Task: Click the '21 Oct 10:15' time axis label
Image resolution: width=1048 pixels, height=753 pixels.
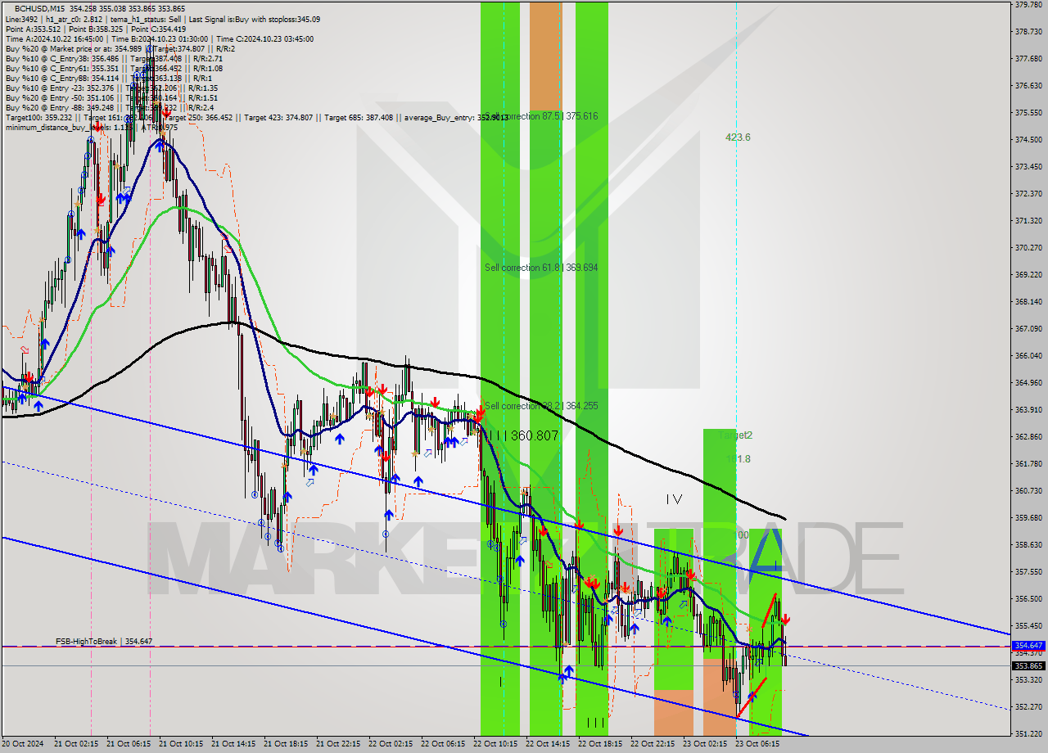Action: 181,744
